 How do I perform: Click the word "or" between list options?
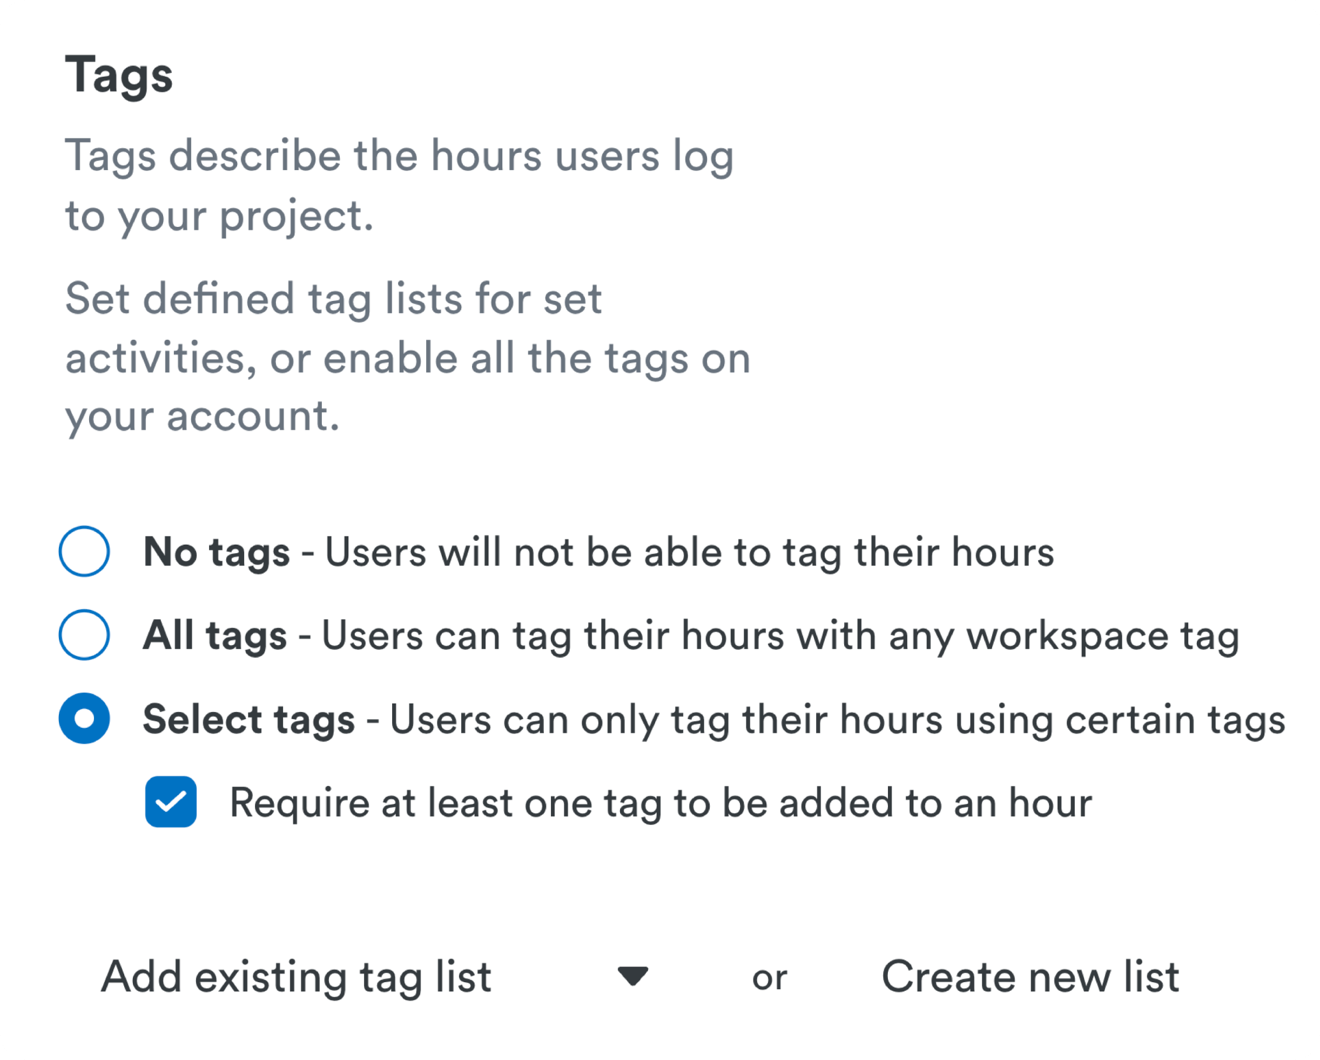pos(769,978)
